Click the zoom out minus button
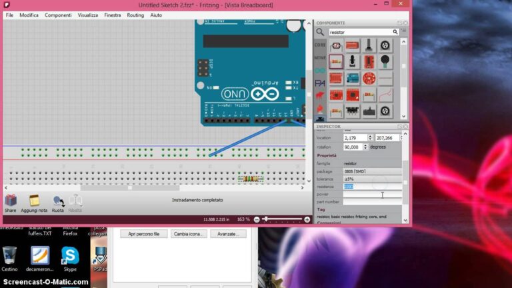 tap(257, 219)
